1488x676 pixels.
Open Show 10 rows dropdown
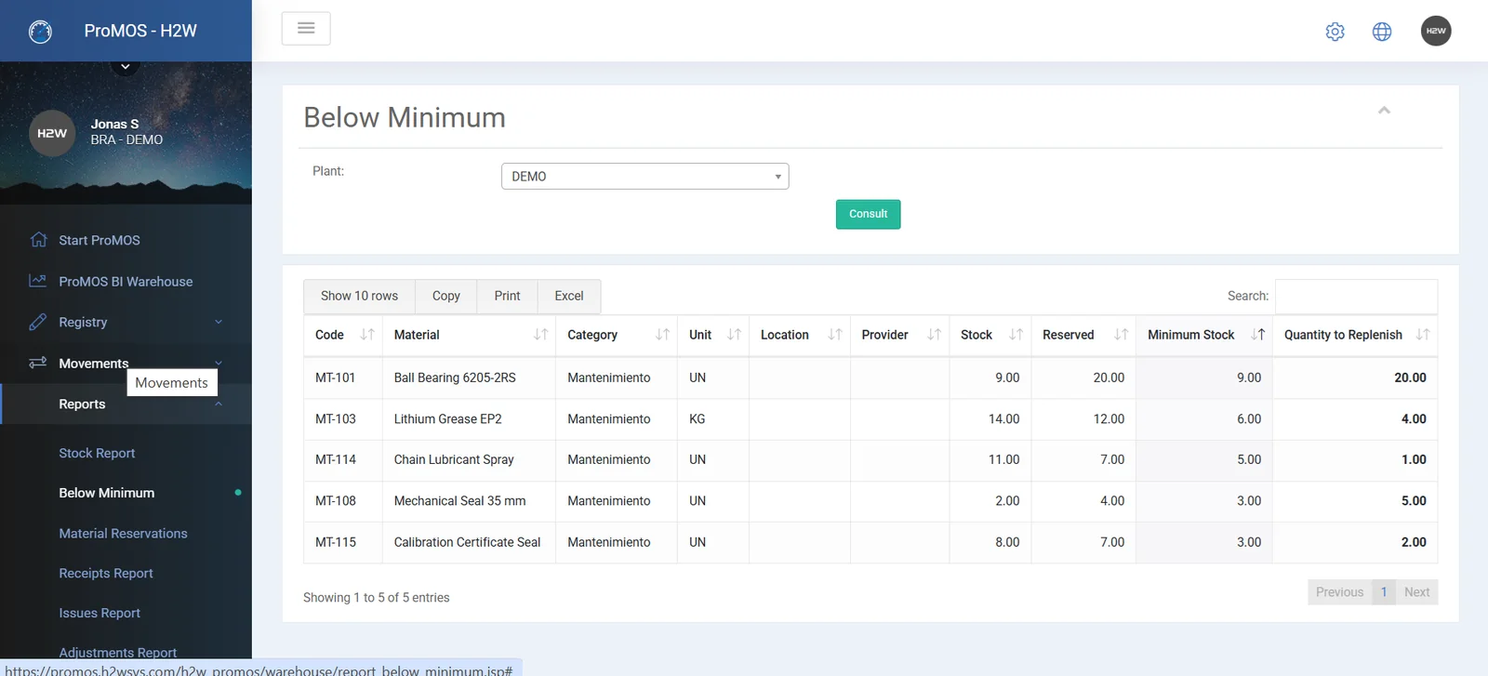click(359, 297)
